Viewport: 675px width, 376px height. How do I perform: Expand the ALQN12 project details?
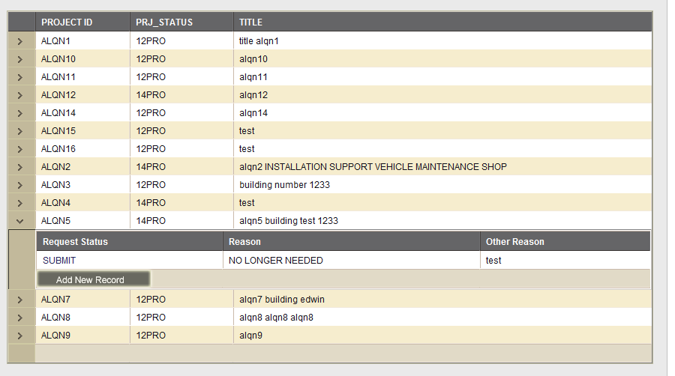20,95
